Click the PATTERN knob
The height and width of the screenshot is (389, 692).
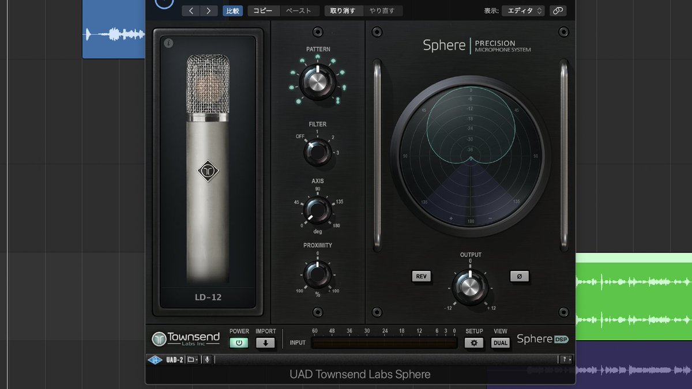coord(318,82)
